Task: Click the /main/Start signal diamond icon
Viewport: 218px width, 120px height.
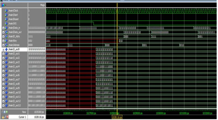Action: (x=6, y=15)
